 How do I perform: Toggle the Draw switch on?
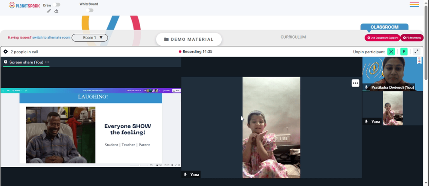pyautogui.click(x=57, y=5)
